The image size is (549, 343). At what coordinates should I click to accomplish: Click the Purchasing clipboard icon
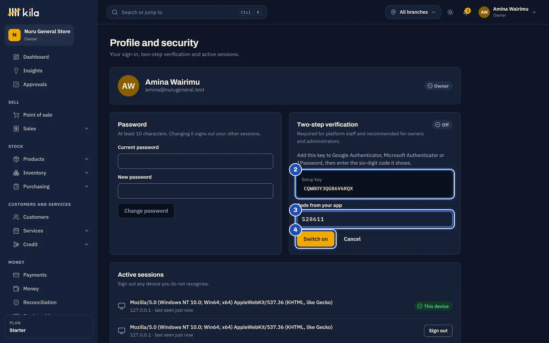[16, 187]
